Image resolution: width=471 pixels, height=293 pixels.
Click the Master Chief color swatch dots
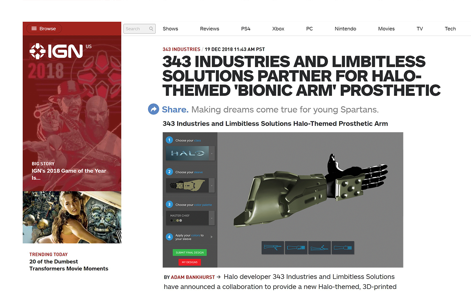click(176, 221)
